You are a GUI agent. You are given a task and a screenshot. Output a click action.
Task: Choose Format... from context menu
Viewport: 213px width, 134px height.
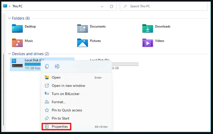pos(76,102)
